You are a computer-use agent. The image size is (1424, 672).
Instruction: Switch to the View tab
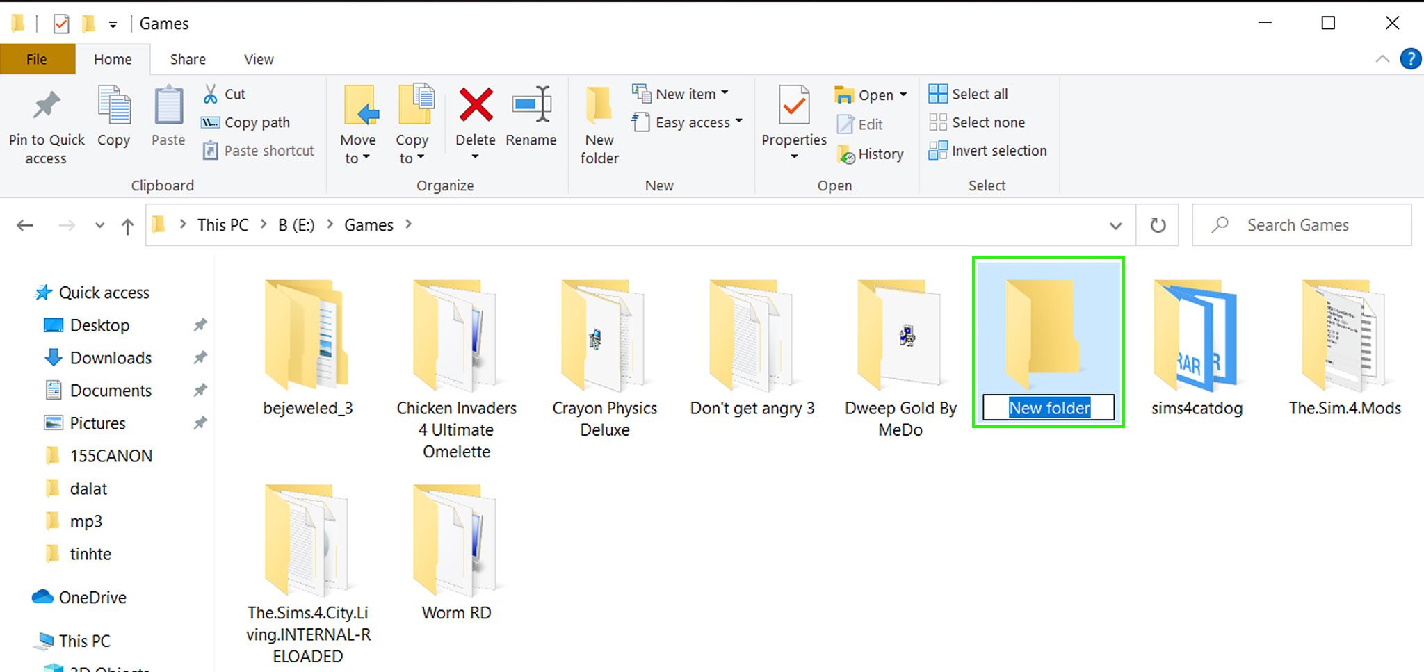(259, 59)
